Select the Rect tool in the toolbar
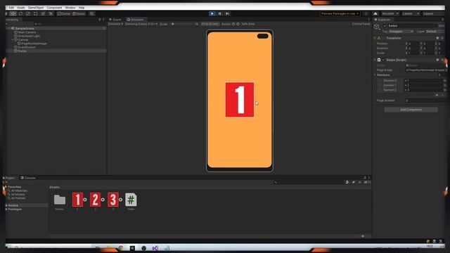 36,13
